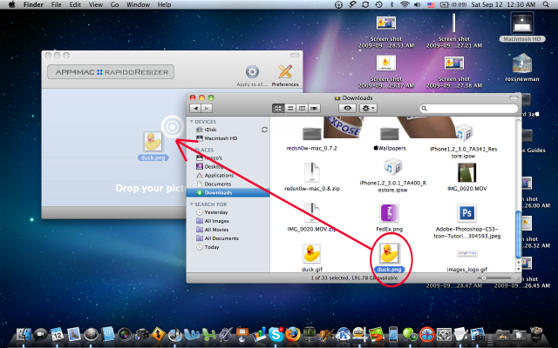
Task: Open Spotlight search in menu bar
Action: coord(546,4)
